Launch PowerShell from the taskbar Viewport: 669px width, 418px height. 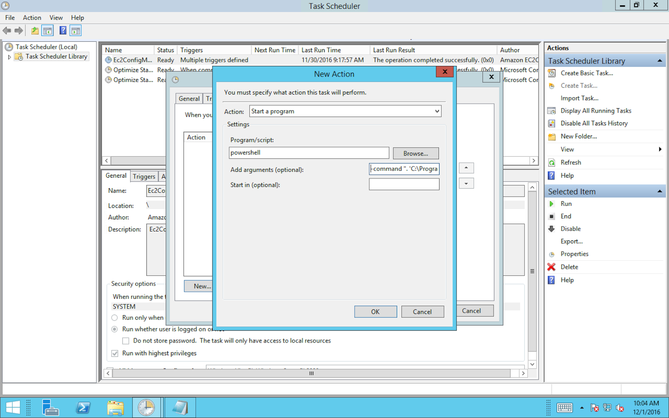84,407
